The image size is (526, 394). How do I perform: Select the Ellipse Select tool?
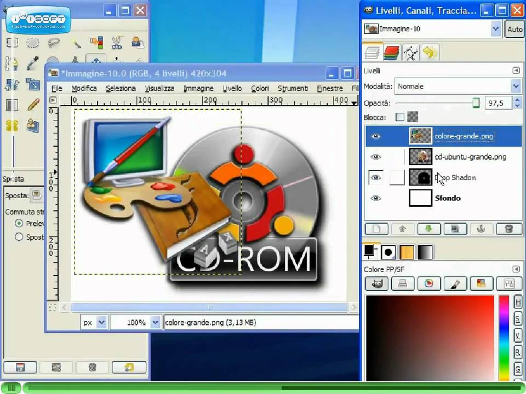tap(32, 43)
